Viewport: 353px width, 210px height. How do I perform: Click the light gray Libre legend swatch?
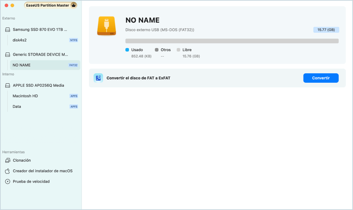[179, 50]
